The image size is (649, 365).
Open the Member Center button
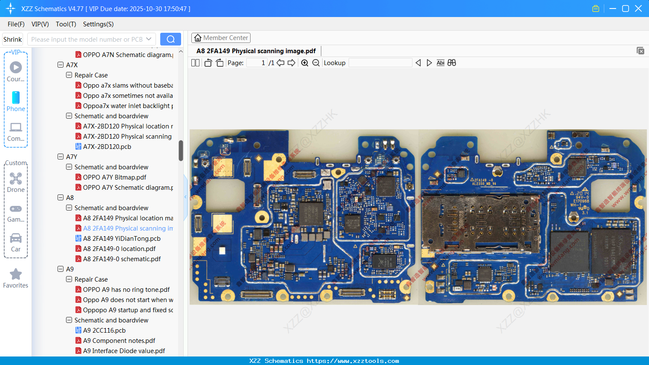221,38
